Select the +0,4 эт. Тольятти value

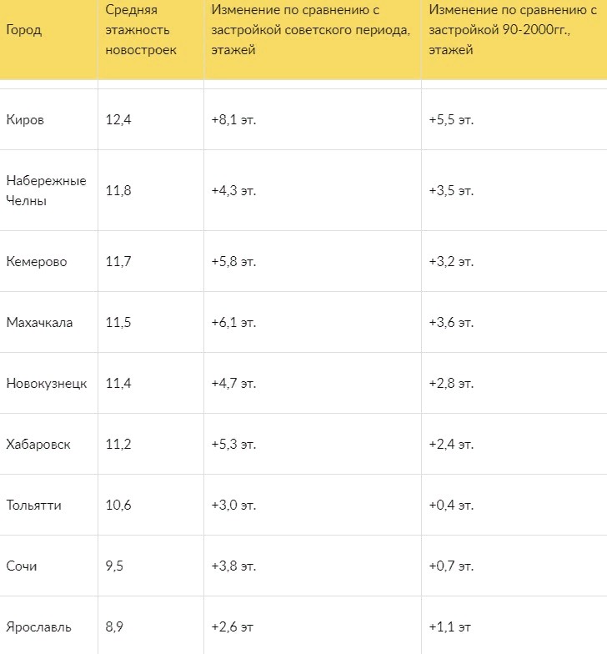point(451,506)
